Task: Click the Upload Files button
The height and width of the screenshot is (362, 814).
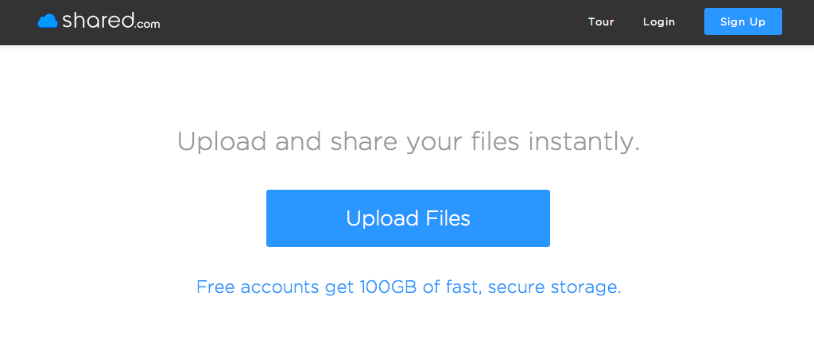Action: [x=408, y=218]
